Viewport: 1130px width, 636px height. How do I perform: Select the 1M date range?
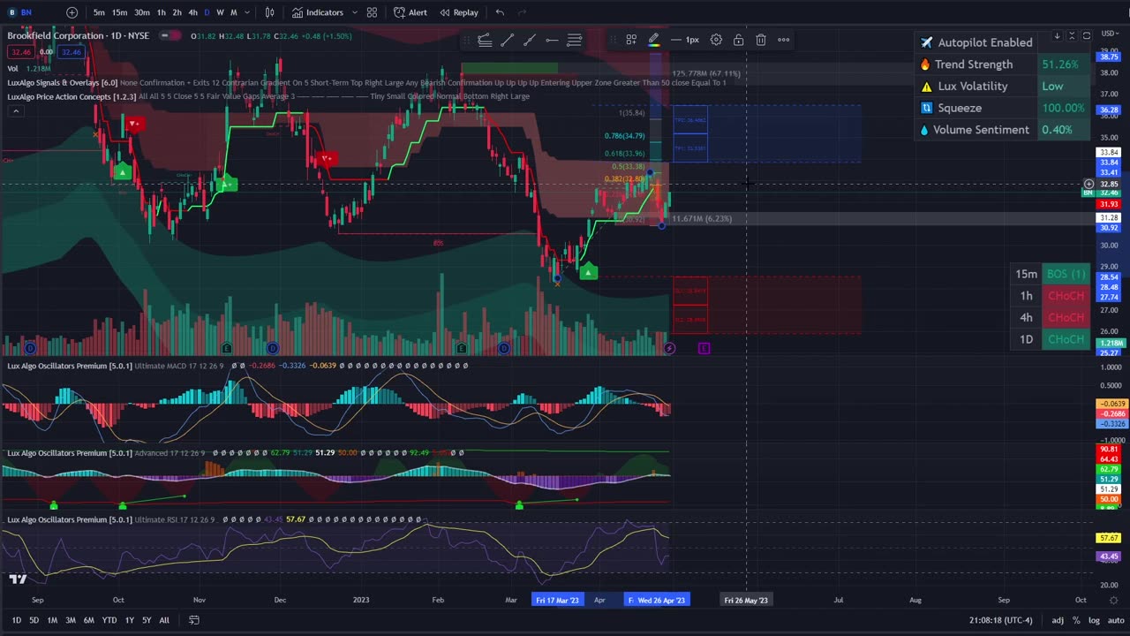[x=52, y=620]
